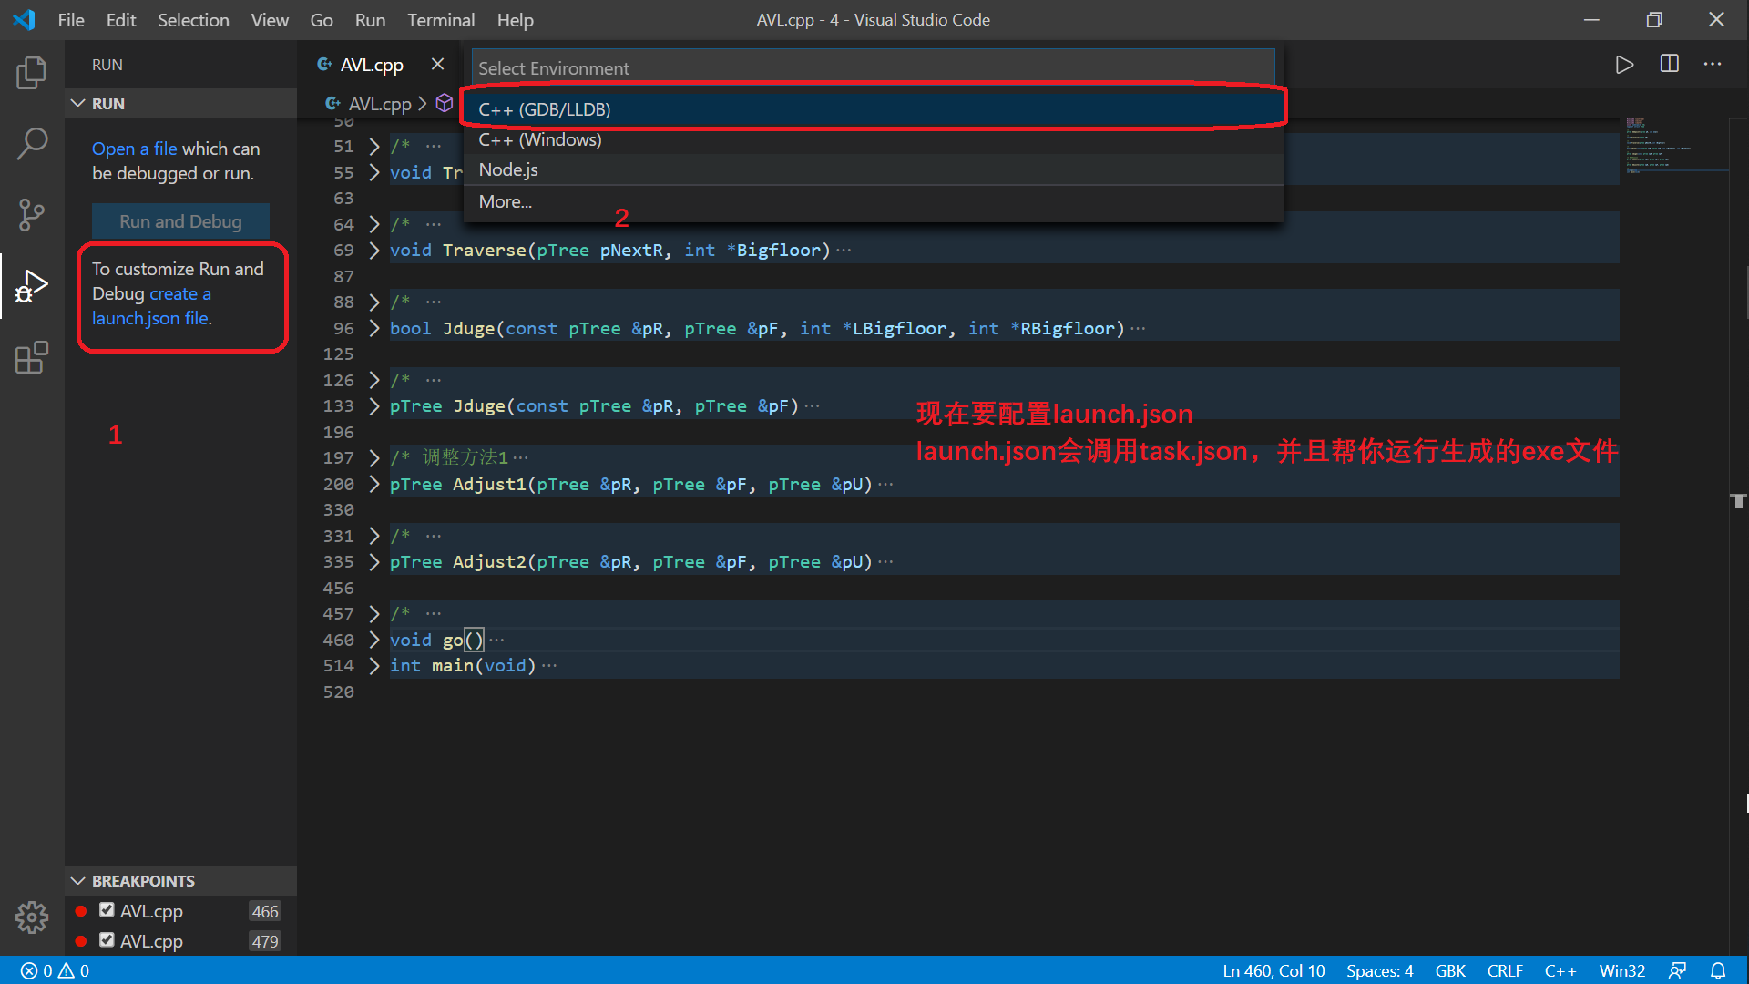The width and height of the screenshot is (1749, 984).
Task: Expand folded comment at line 457
Action: click(x=374, y=614)
